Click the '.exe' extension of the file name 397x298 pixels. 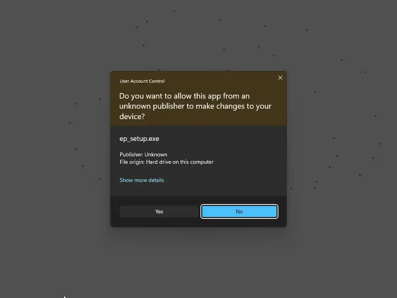pos(152,139)
